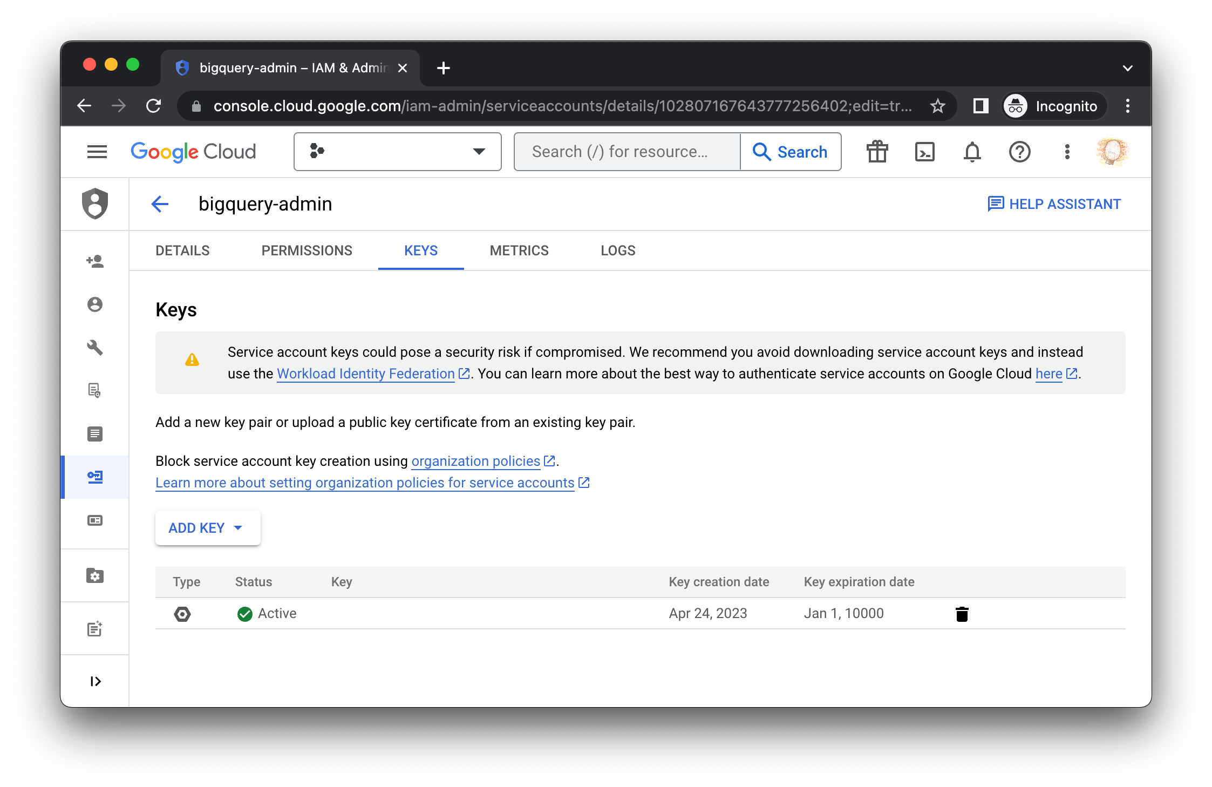Go back using the blue arrow beside bigquery-admin

160,204
